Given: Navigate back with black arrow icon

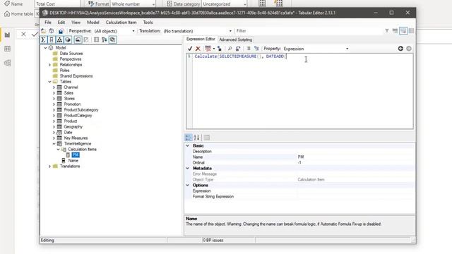Looking at the screenshot, I should 400,49.
